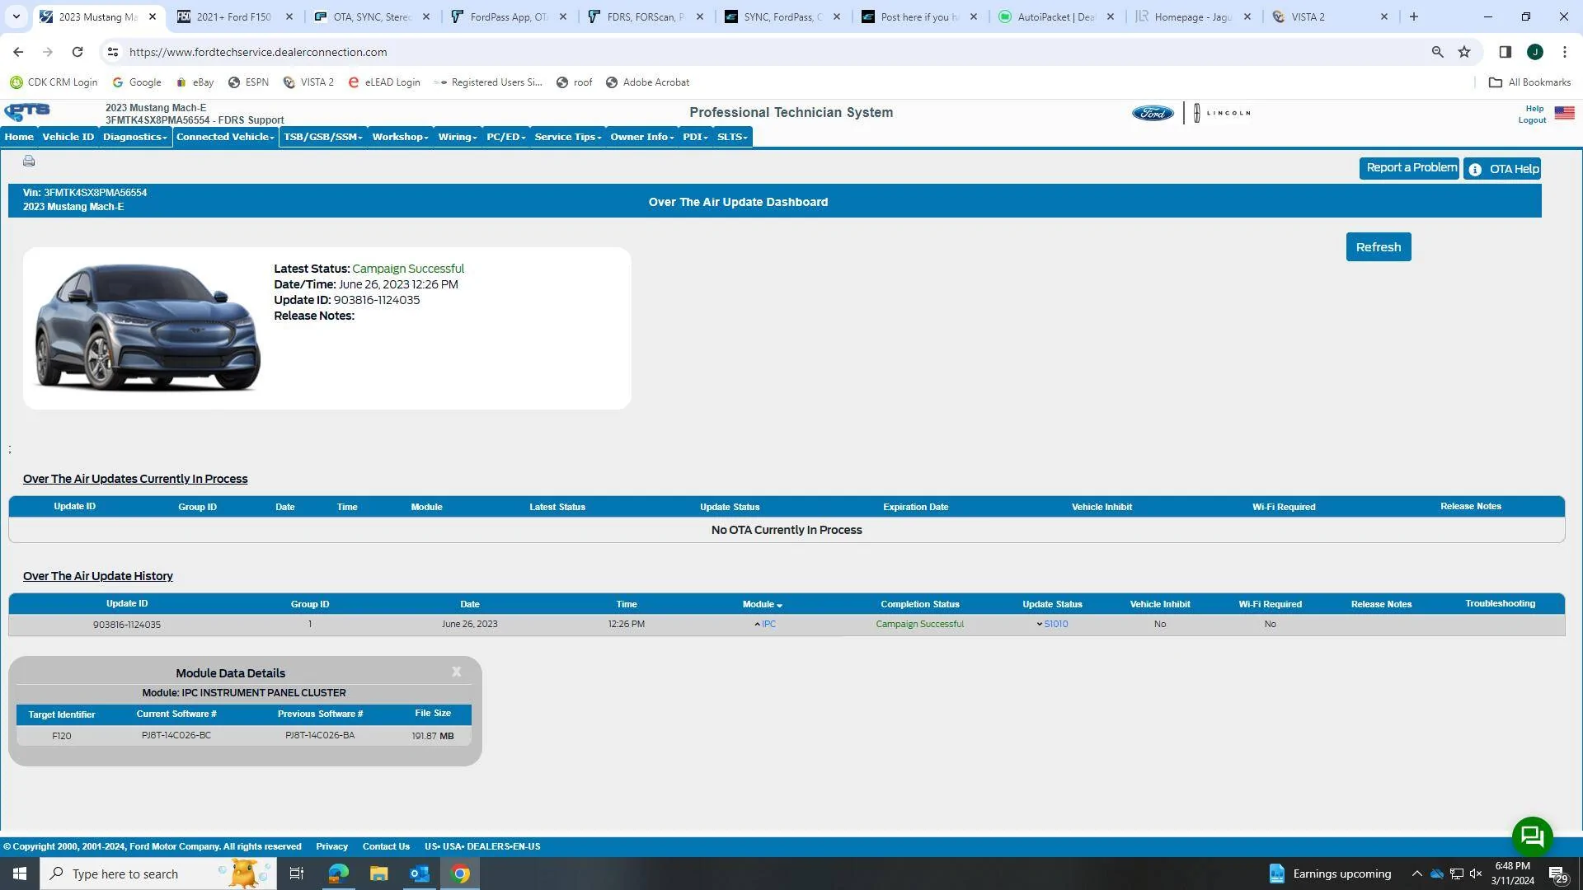Click the browser reload icon
The width and height of the screenshot is (1583, 890).
point(78,52)
